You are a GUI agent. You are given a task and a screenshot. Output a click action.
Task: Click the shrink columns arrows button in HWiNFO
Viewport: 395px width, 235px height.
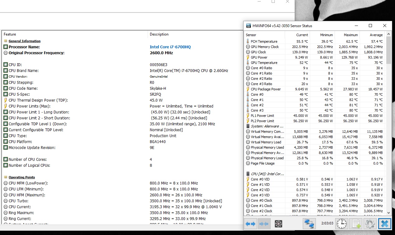264,223
